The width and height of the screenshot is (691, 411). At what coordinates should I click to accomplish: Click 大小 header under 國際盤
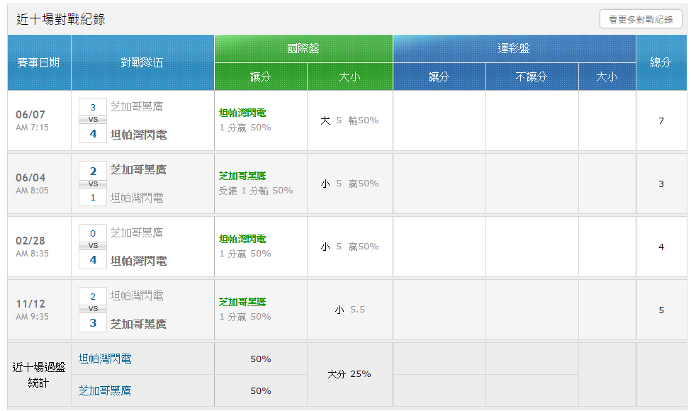349,77
